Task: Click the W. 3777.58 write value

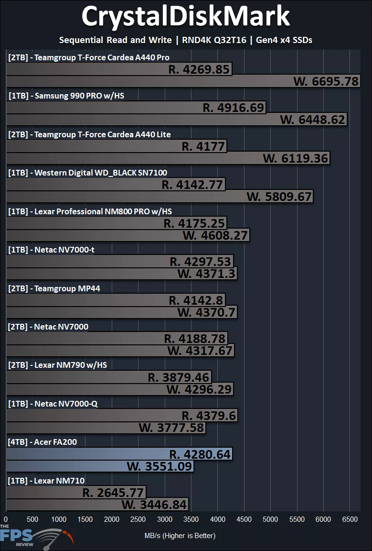Action: pyautogui.click(x=171, y=428)
